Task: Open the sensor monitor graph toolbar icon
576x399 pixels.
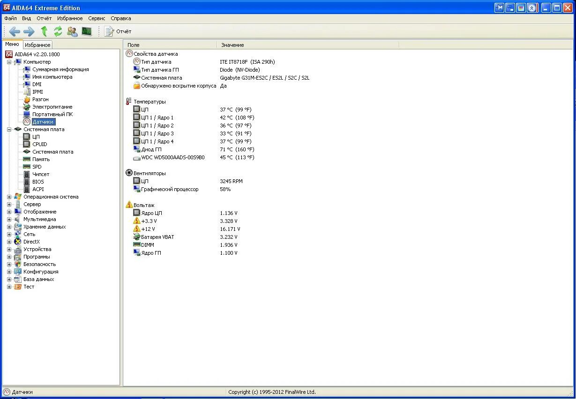Action: coord(87,31)
